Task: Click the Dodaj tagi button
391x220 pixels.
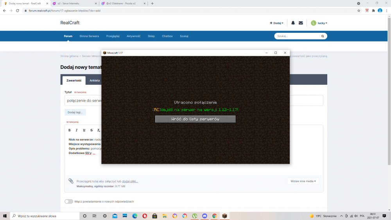Action: pyautogui.click(x=75, y=112)
